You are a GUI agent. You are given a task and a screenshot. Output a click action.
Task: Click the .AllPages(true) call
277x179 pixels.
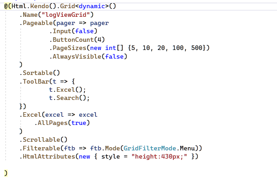pos(62,123)
